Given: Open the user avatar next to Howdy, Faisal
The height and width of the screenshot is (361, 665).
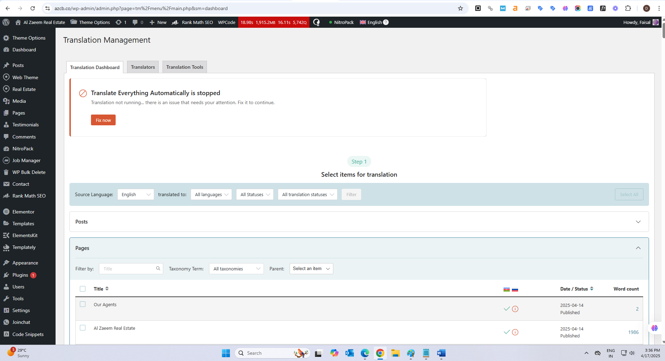Looking at the screenshot, I should pyautogui.click(x=656, y=22).
